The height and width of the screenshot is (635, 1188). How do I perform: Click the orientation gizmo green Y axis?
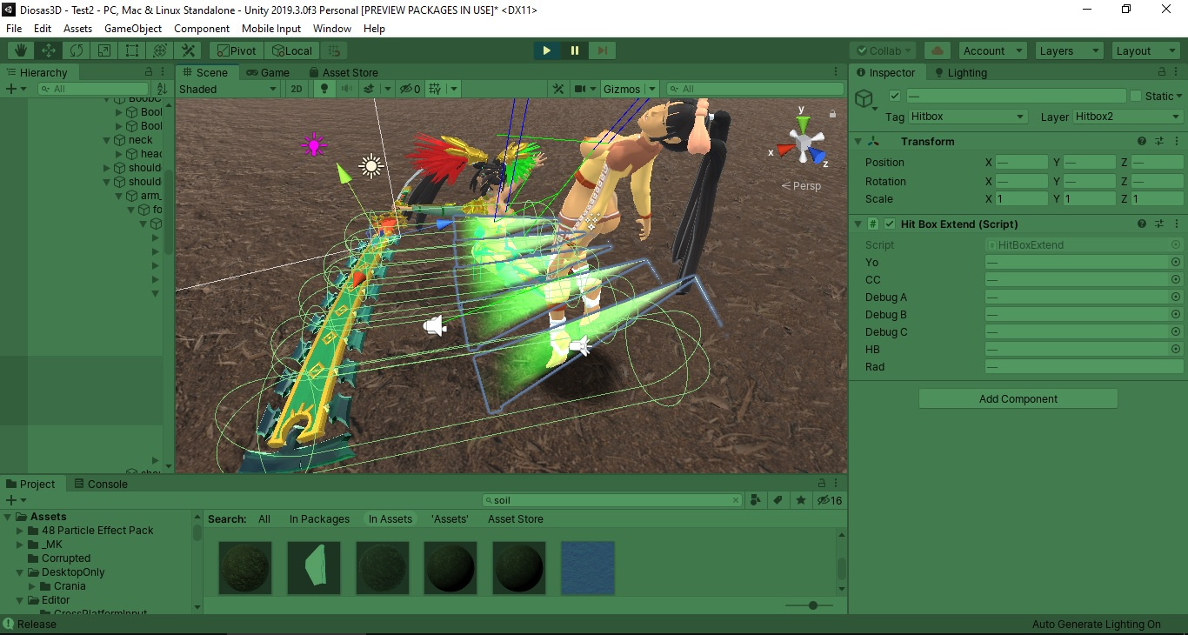coord(803,124)
